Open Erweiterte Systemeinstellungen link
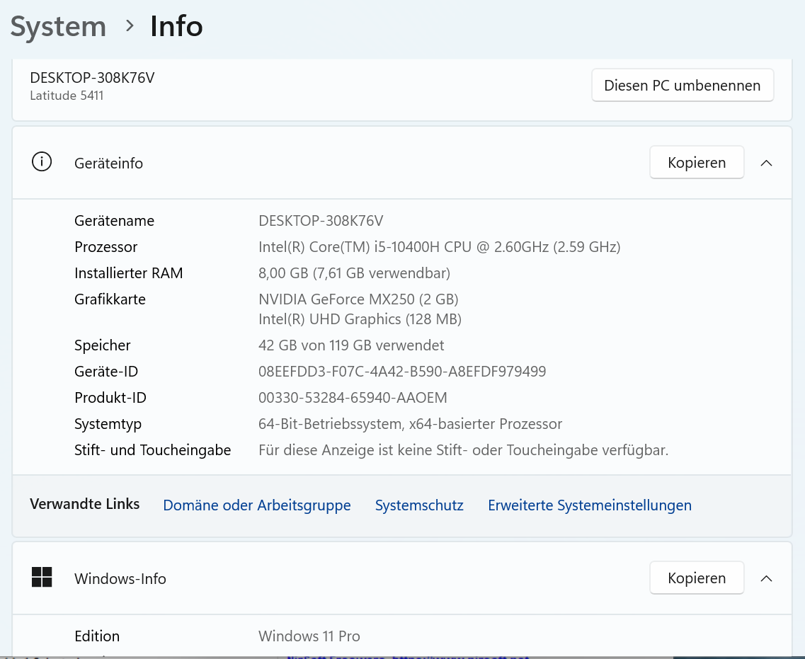Image resolution: width=805 pixels, height=659 pixels. (589, 505)
